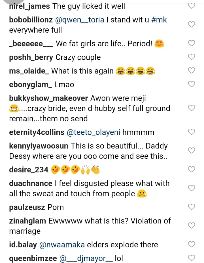The width and height of the screenshot is (204, 263).
Task: Like zinahglam's Violation of marriage comment
Action: click(192, 226)
